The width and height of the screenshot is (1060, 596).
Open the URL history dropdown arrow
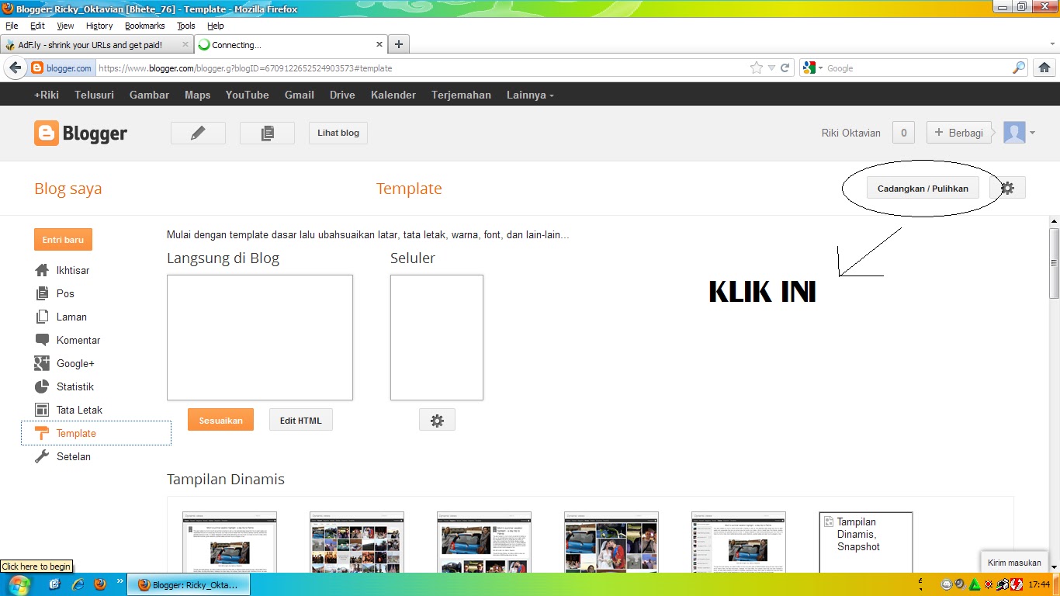coord(771,68)
